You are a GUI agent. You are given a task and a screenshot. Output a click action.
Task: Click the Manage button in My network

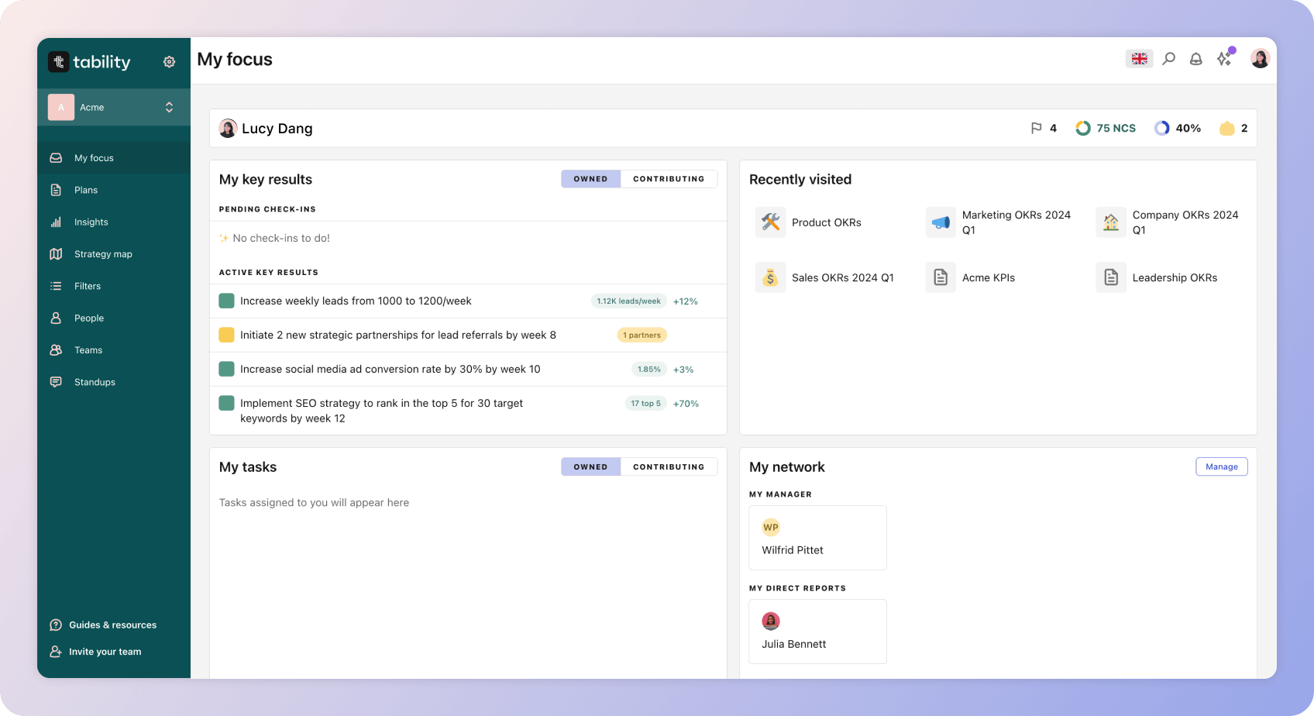pos(1222,466)
